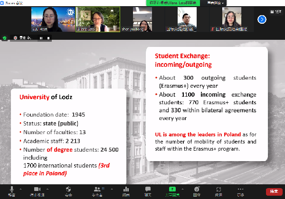The height and width of the screenshot is (199, 285).
Task: Click 'Student Exchange:' red heading
Action: (x=182, y=56)
